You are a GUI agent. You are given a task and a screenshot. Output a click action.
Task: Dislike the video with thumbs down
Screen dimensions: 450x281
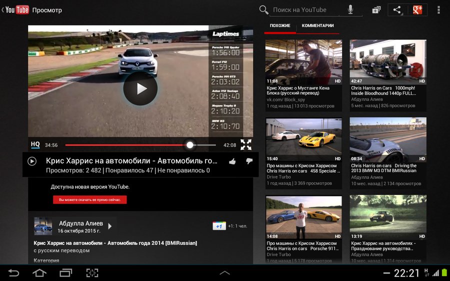coord(249,161)
